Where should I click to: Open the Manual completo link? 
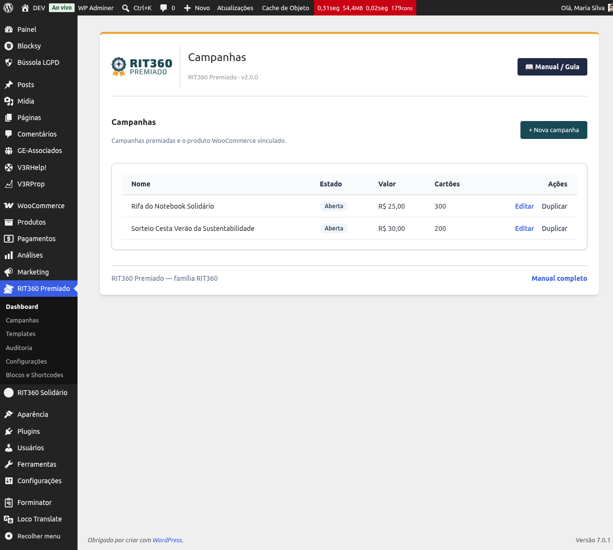(x=559, y=278)
